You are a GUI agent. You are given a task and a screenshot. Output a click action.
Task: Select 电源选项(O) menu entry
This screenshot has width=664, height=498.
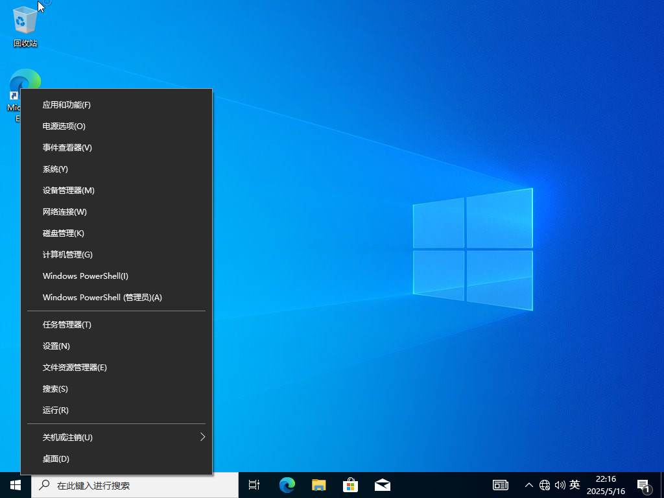point(117,126)
